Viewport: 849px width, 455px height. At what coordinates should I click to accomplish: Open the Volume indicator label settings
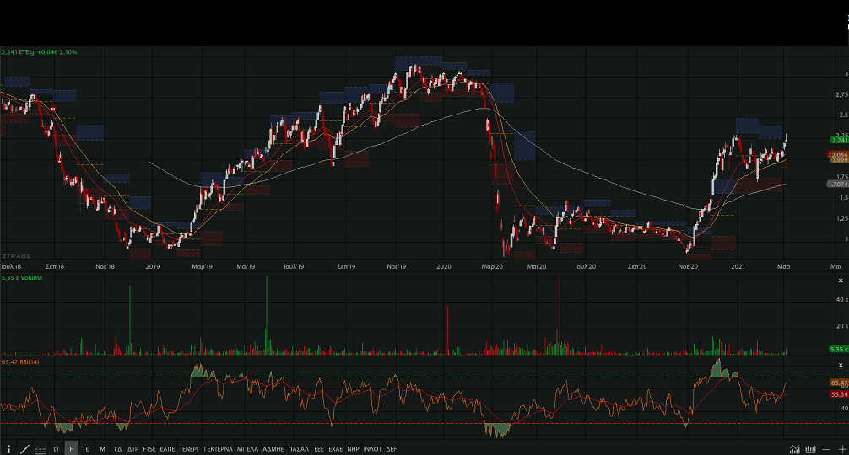22,277
